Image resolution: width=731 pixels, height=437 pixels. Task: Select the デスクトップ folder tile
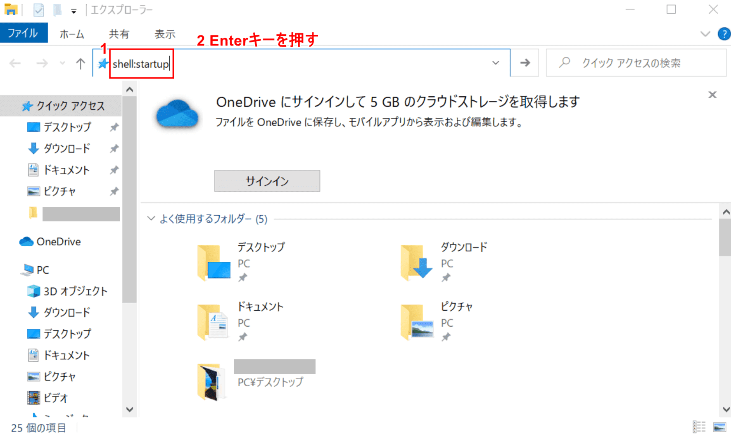click(242, 262)
